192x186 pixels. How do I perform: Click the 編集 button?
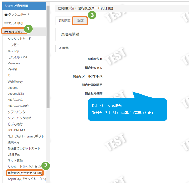point(63,48)
